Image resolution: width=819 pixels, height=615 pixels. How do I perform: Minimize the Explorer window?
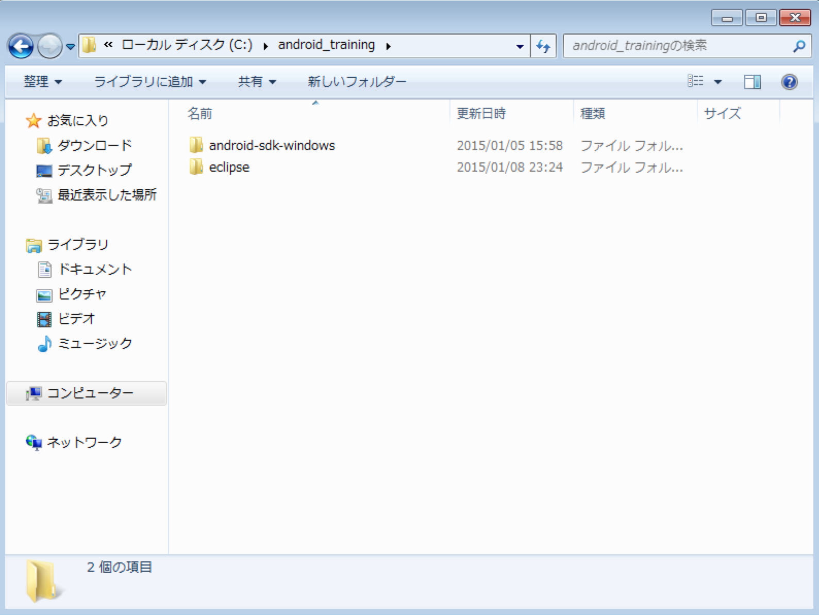[x=727, y=18]
